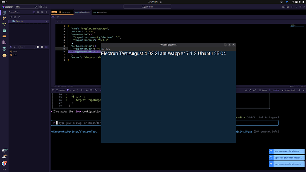306x172 pixels.
Task: Open the test target dropdown
Action: click(x=26, y=7)
